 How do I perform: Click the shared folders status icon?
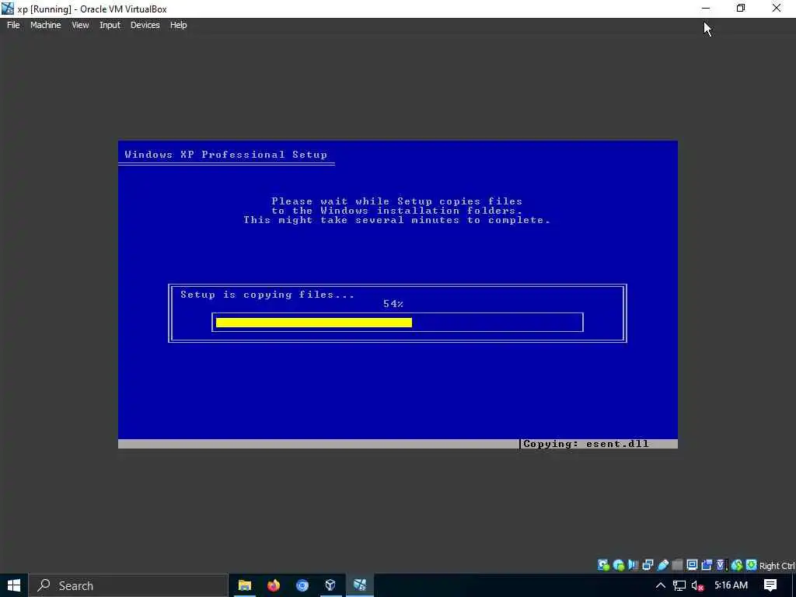[677, 565]
